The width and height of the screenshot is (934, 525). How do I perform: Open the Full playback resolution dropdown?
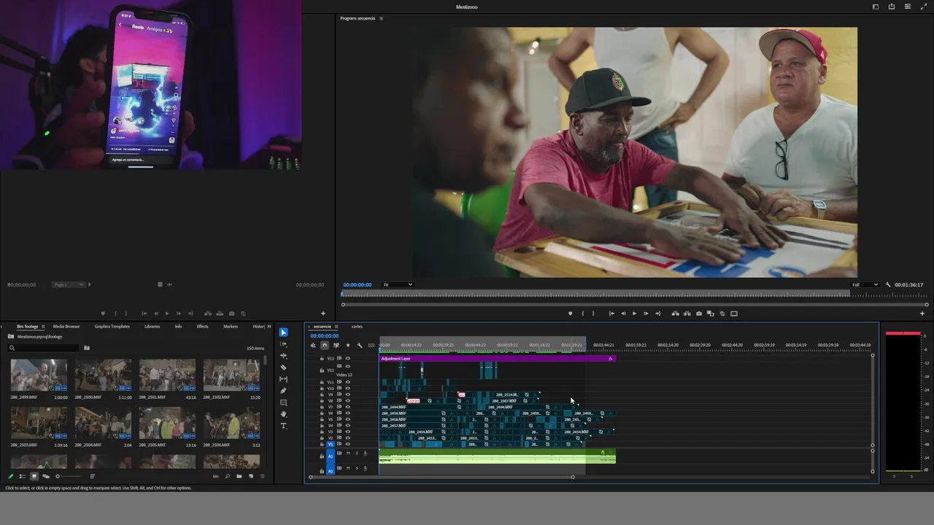pos(865,284)
